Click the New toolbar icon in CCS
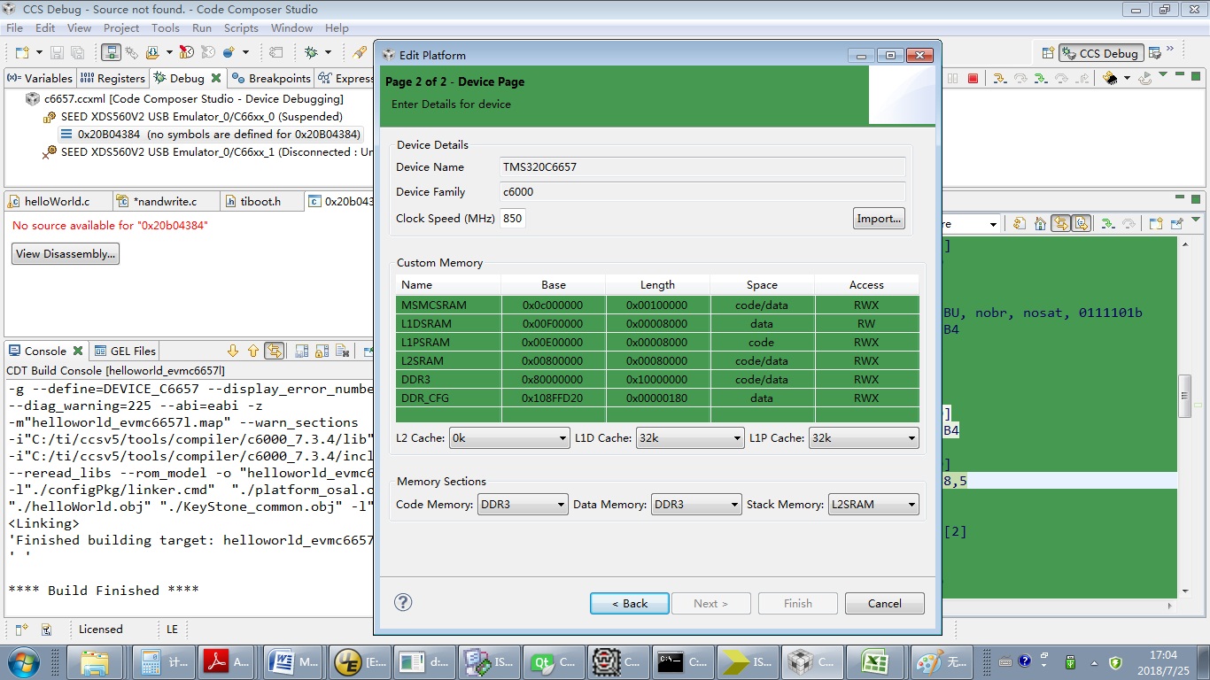The height and width of the screenshot is (680, 1210). click(x=21, y=53)
